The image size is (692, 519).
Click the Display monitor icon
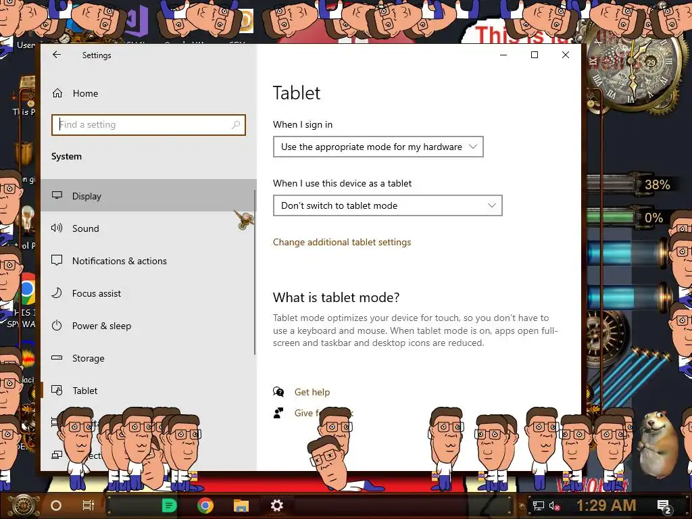(x=57, y=195)
